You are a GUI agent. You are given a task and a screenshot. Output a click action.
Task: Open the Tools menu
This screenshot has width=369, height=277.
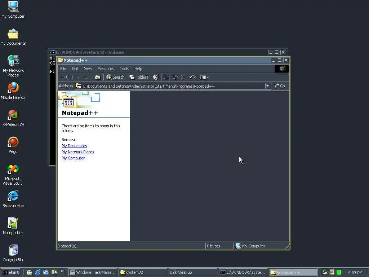[x=124, y=69]
